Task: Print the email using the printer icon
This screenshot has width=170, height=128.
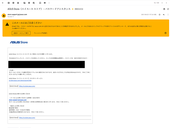Action: (x=164, y=9)
